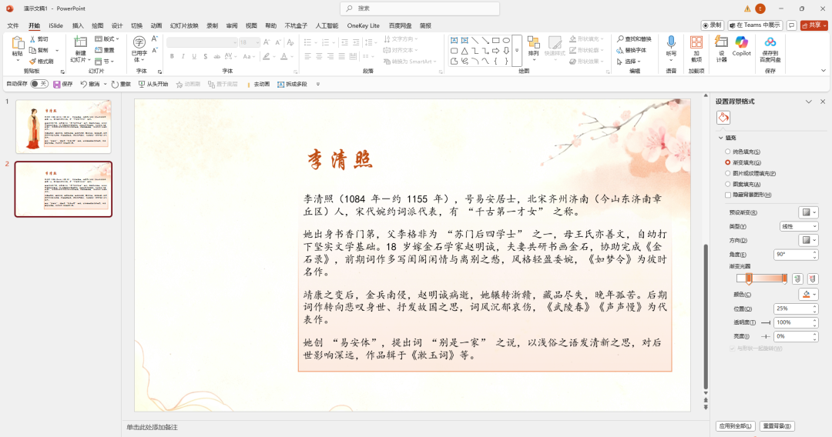Screen dimensions: 832x437
Task: Click the Fill paint bucket icon in pane
Action: point(723,118)
